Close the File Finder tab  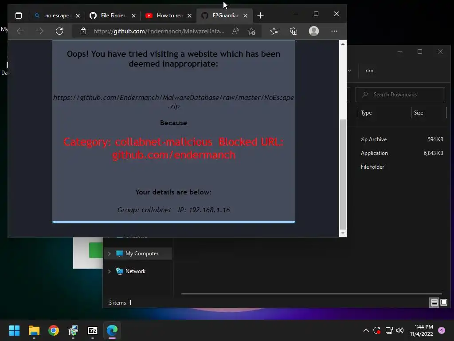pyautogui.click(x=133, y=16)
